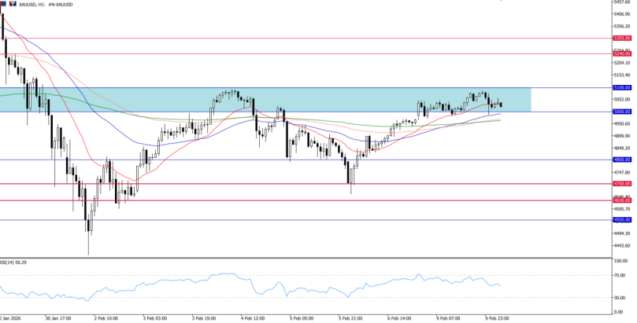Select the 5240.00 red price label

622,53
